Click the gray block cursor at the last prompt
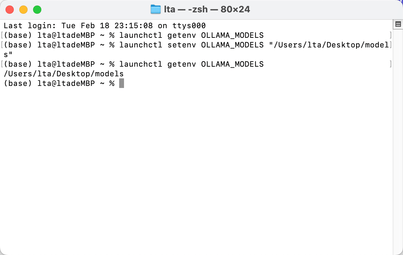The width and height of the screenshot is (403, 255). [122, 83]
